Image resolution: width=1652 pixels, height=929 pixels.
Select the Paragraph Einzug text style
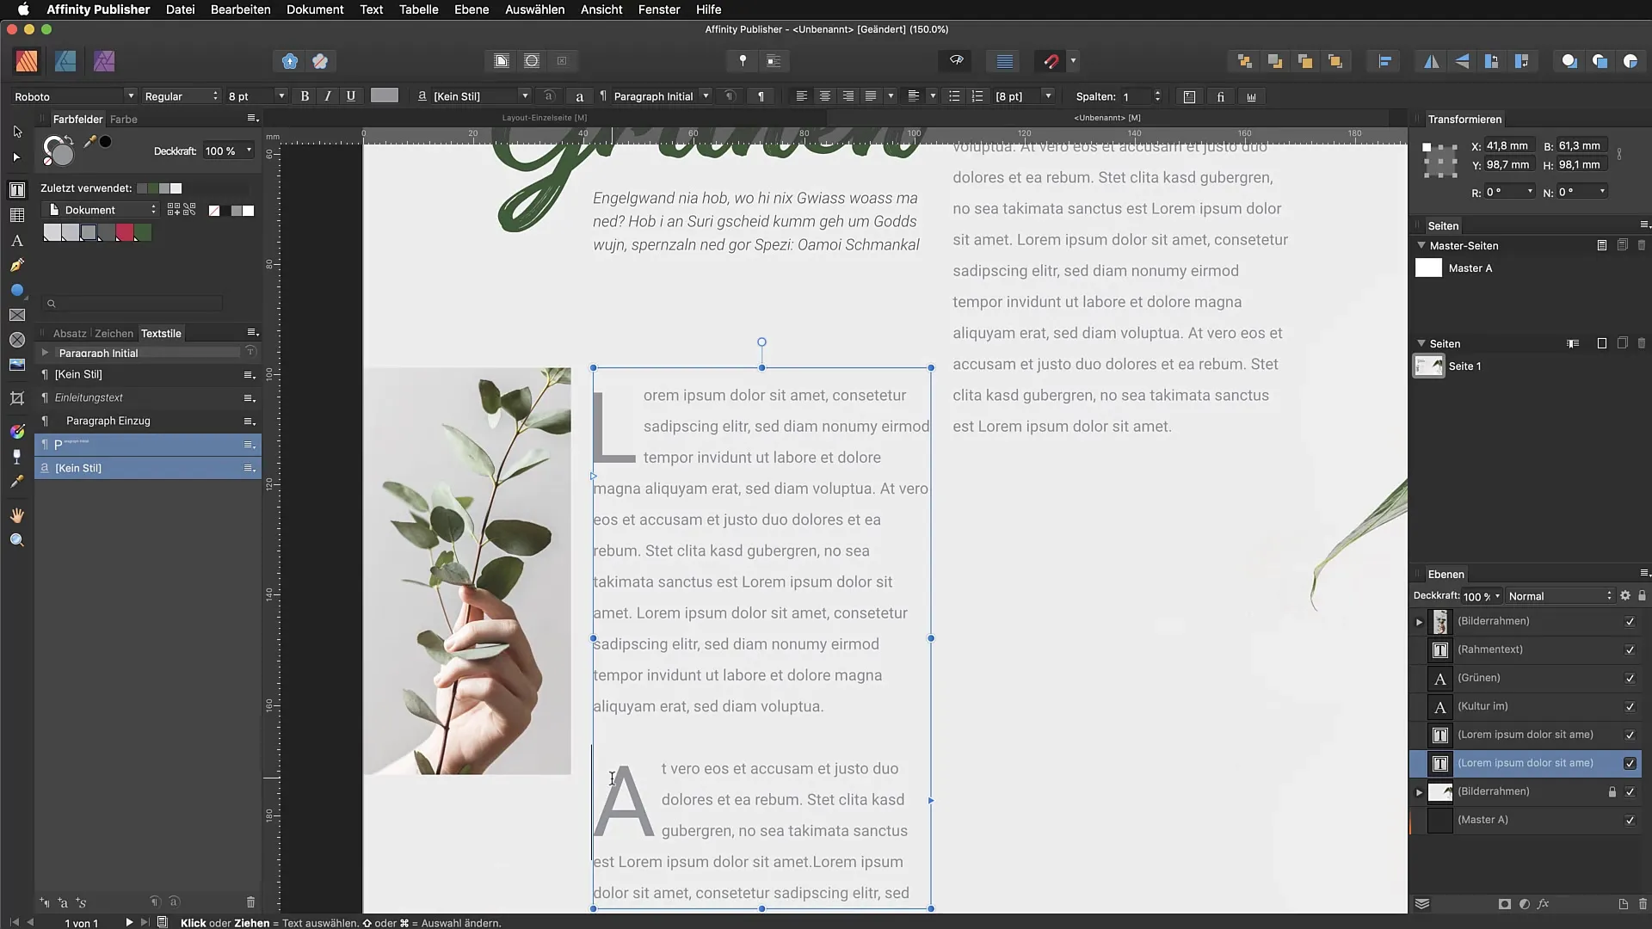coord(147,421)
